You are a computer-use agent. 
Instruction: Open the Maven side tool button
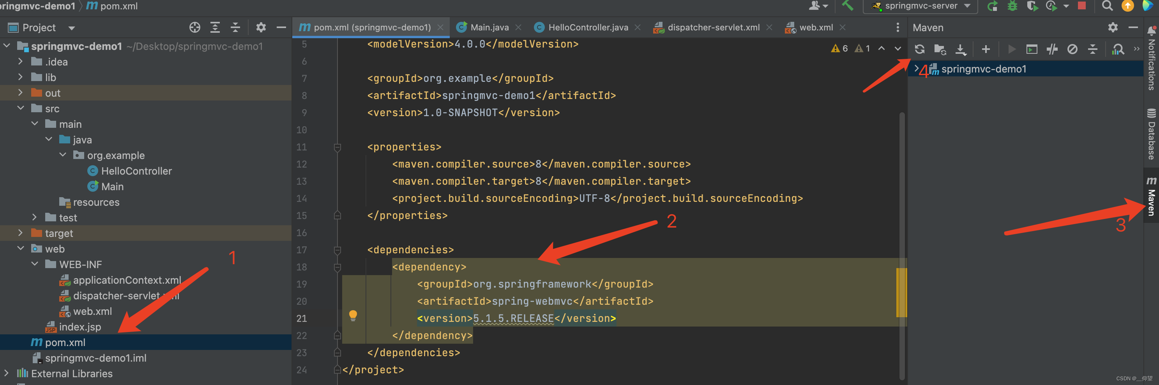click(1151, 196)
